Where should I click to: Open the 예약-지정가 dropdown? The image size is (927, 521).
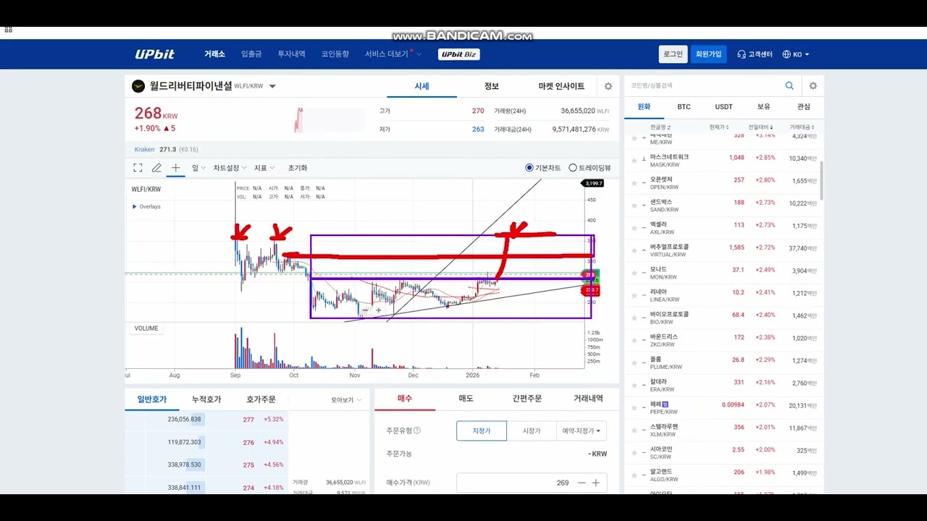(582, 431)
